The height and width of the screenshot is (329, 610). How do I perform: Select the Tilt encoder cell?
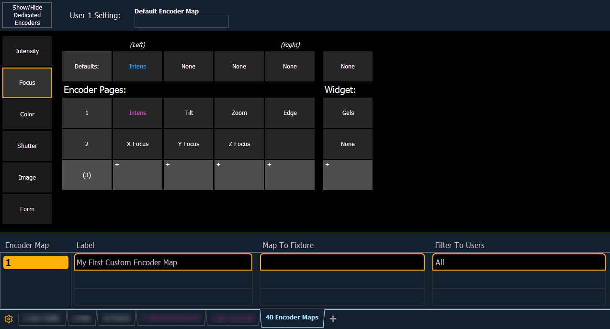coord(189,113)
